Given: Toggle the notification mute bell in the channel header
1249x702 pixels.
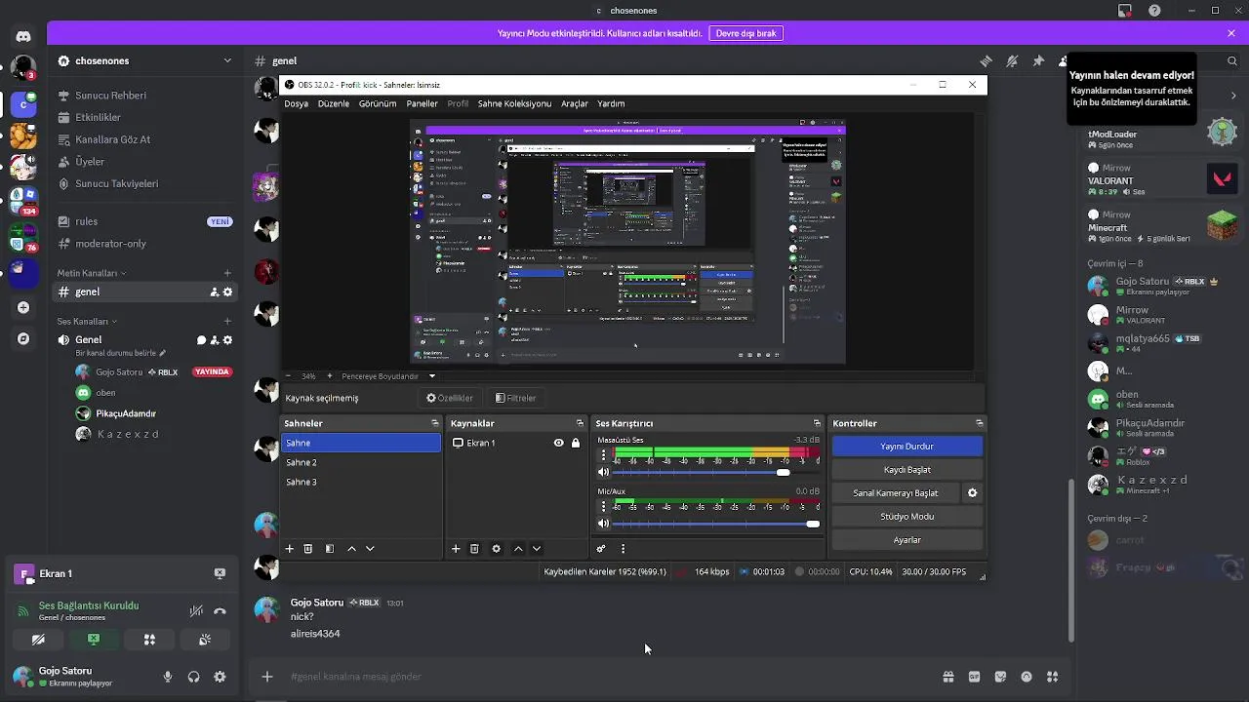Looking at the screenshot, I should pos(1012,60).
